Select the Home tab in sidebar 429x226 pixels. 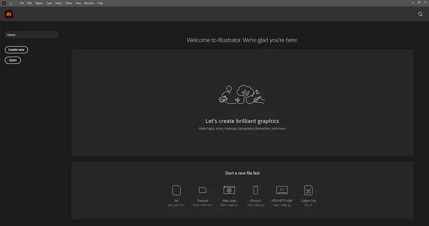(x=32, y=35)
